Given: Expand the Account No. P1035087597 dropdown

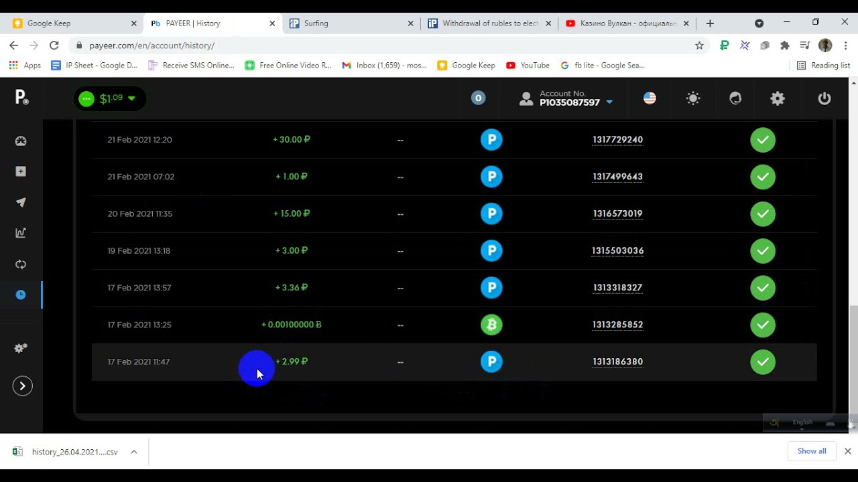Looking at the screenshot, I should point(566,98).
